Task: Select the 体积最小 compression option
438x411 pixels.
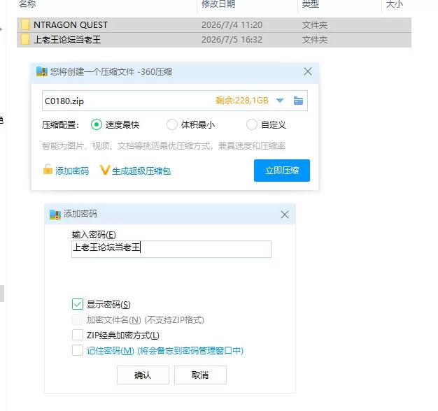Action: point(172,124)
